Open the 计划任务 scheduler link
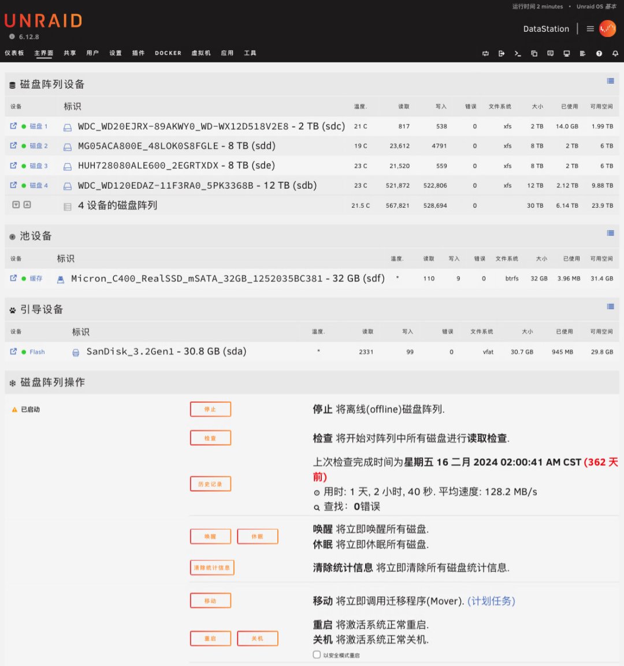Image resolution: width=624 pixels, height=666 pixels. (491, 601)
